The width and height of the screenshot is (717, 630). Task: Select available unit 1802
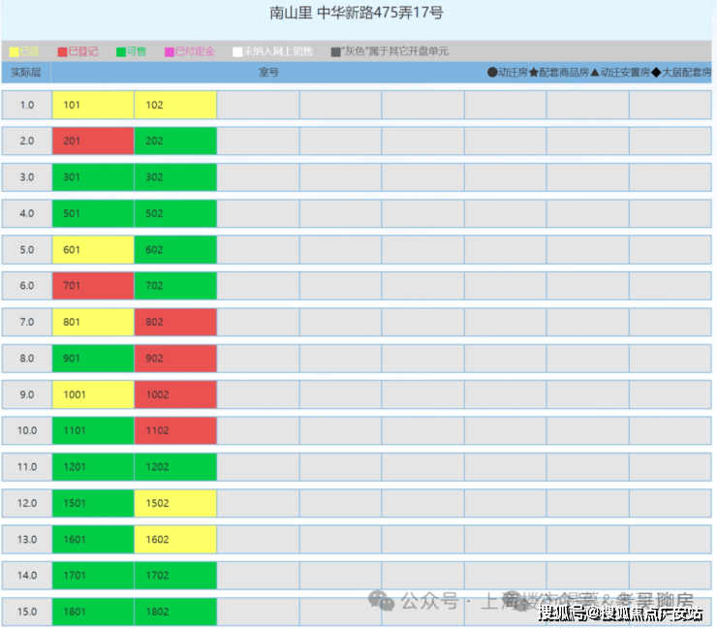[x=175, y=612]
